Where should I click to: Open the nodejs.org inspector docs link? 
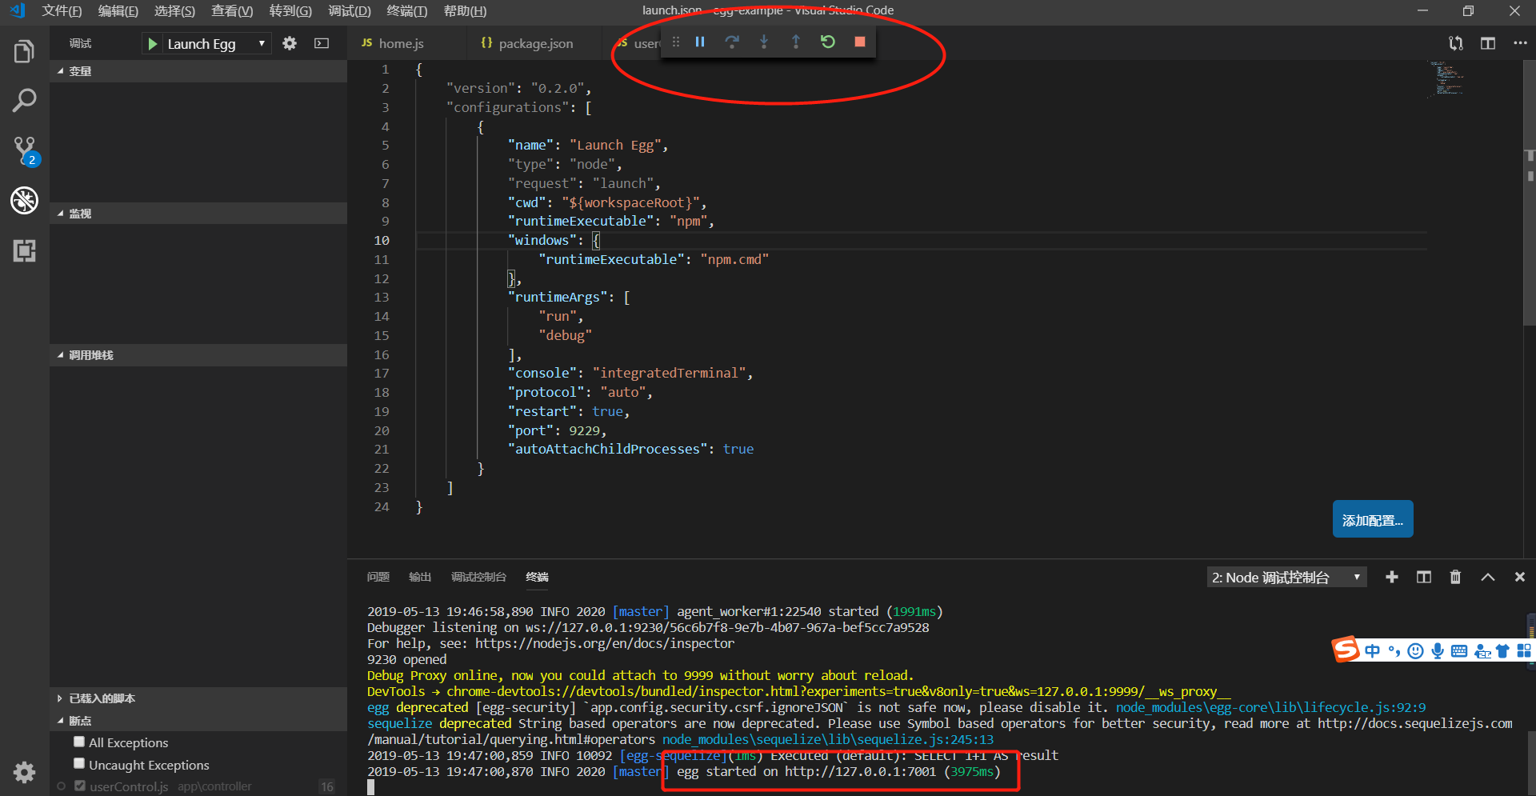tap(604, 644)
